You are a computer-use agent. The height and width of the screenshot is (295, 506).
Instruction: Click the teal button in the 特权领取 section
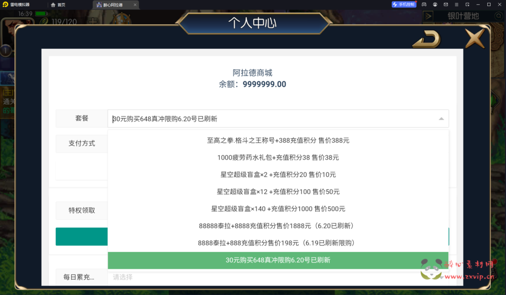coord(83,237)
